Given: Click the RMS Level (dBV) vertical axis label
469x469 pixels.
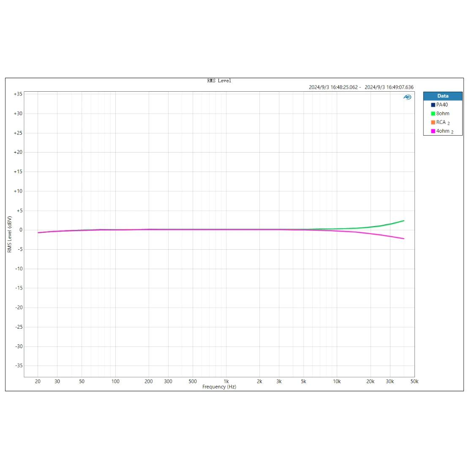Looking at the screenshot, I should pos(9,234).
